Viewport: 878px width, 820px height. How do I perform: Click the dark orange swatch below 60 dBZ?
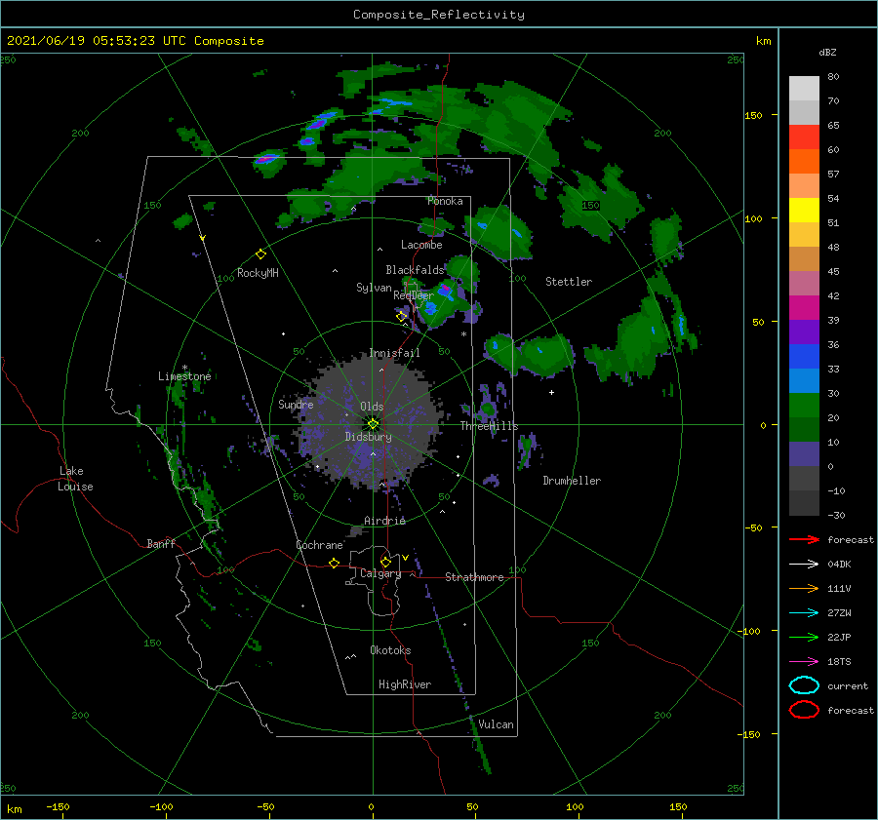click(804, 161)
